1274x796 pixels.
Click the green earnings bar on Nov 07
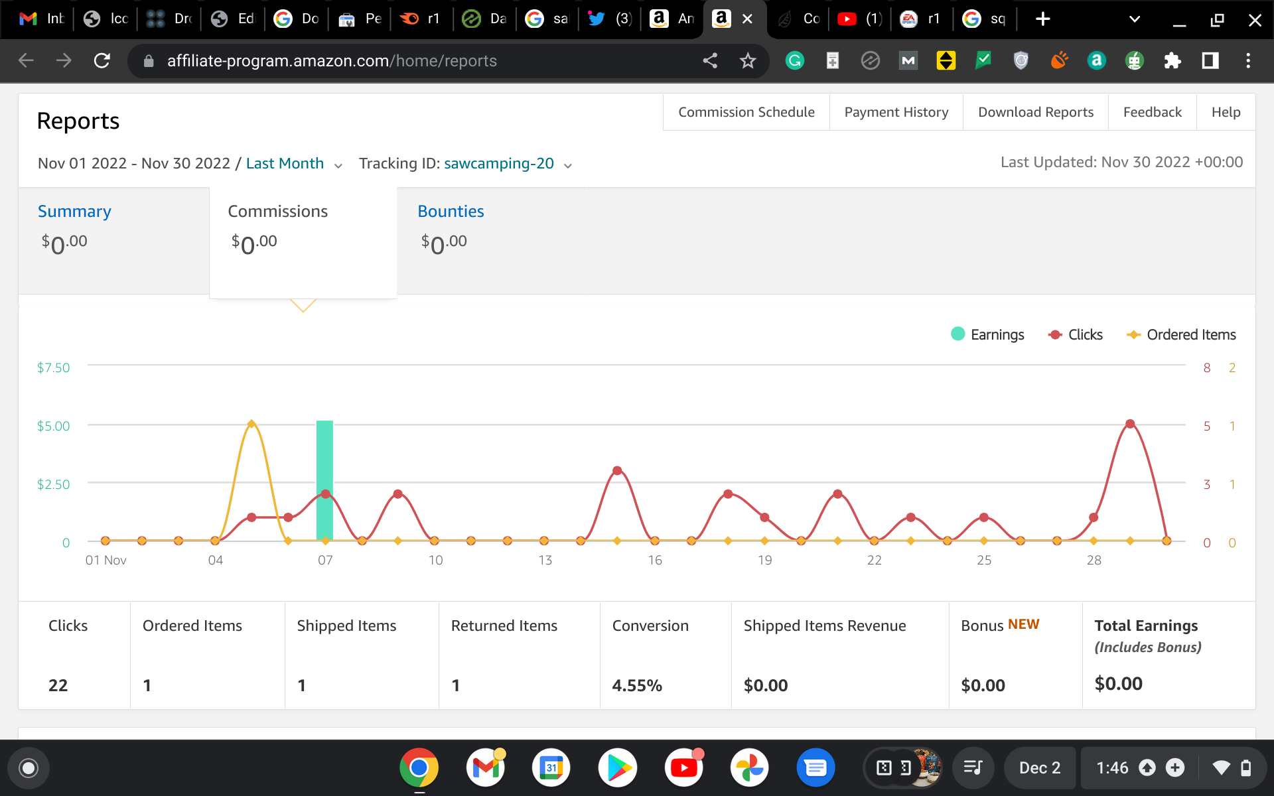tap(324, 480)
